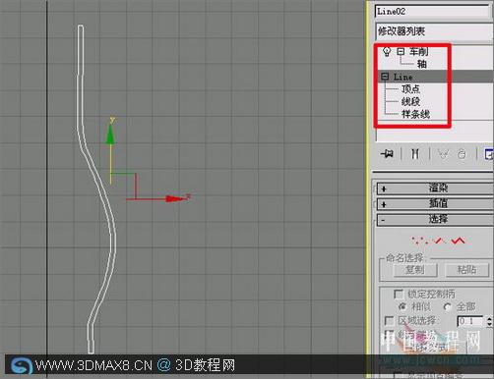Click the green Y axis gizmo arrow
This screenshot has width=494, height=379.
pyautogui.click(x=110, y=134)
